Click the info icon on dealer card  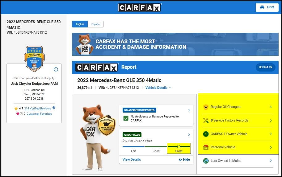pyautogui.click(x=56, y=69)
